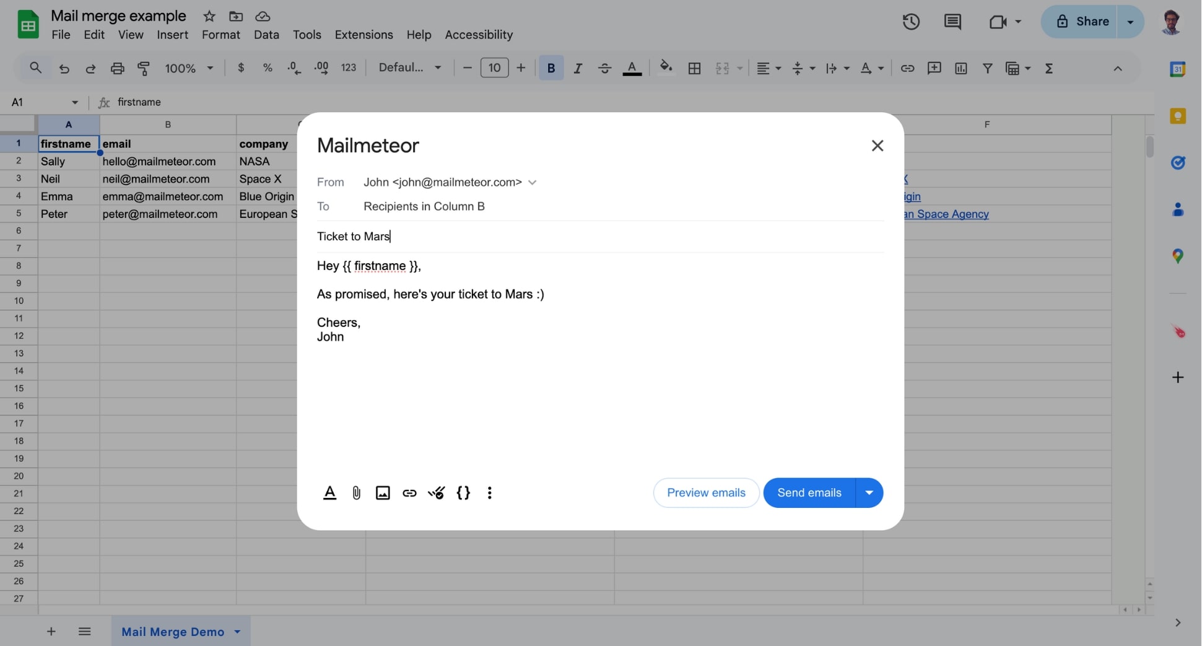This screenshot has width=1202, height=646.
Task: Open more options three-dot menu in Mailmeteor
Action: coord(489,493)
